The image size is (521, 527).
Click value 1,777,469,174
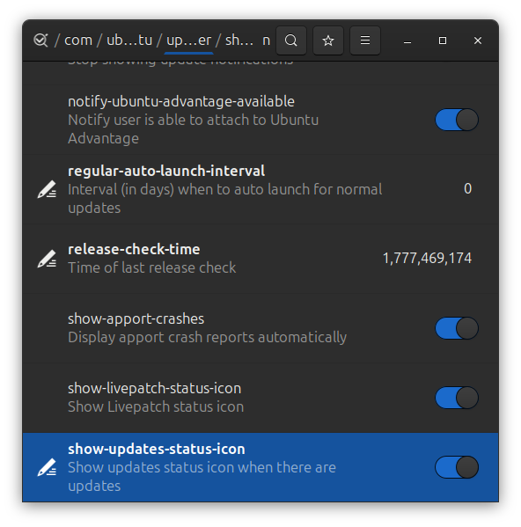point(427,258)
